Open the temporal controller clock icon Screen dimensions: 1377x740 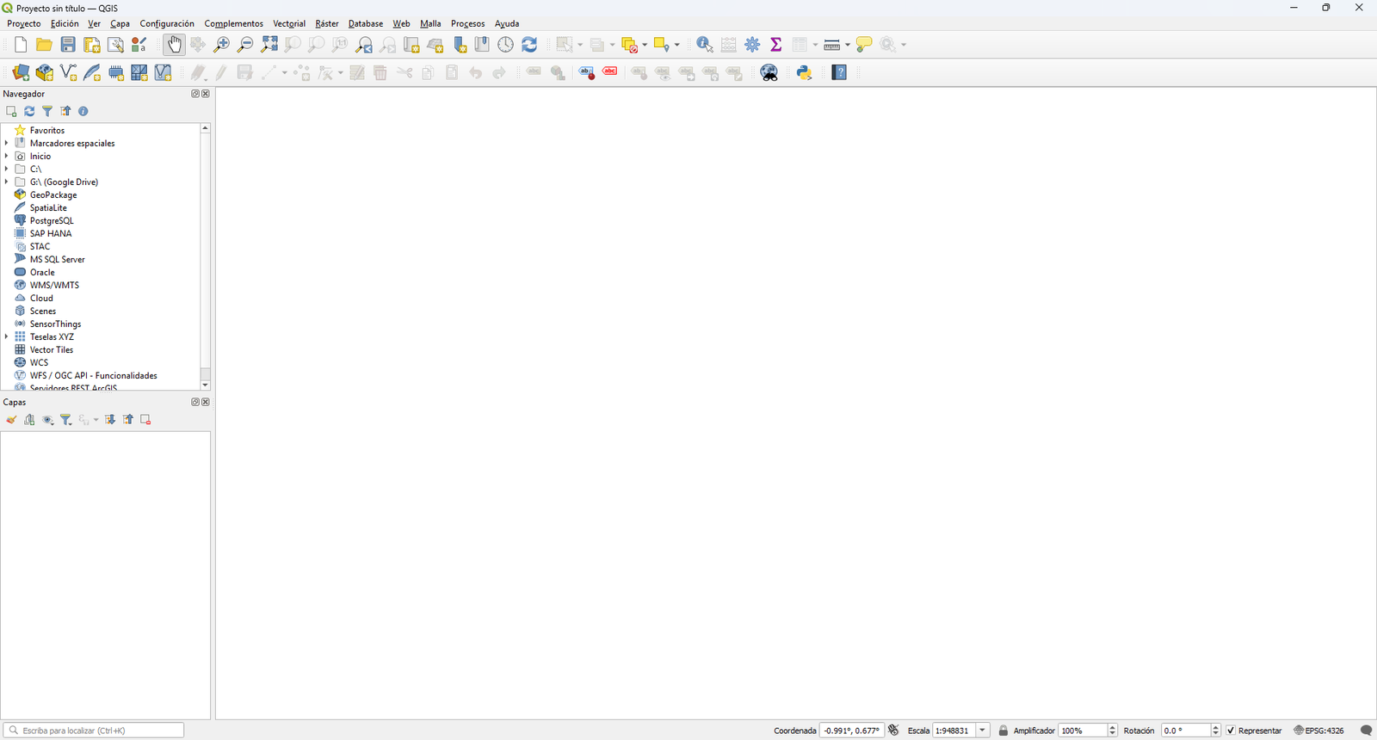(x=506, y=45)
